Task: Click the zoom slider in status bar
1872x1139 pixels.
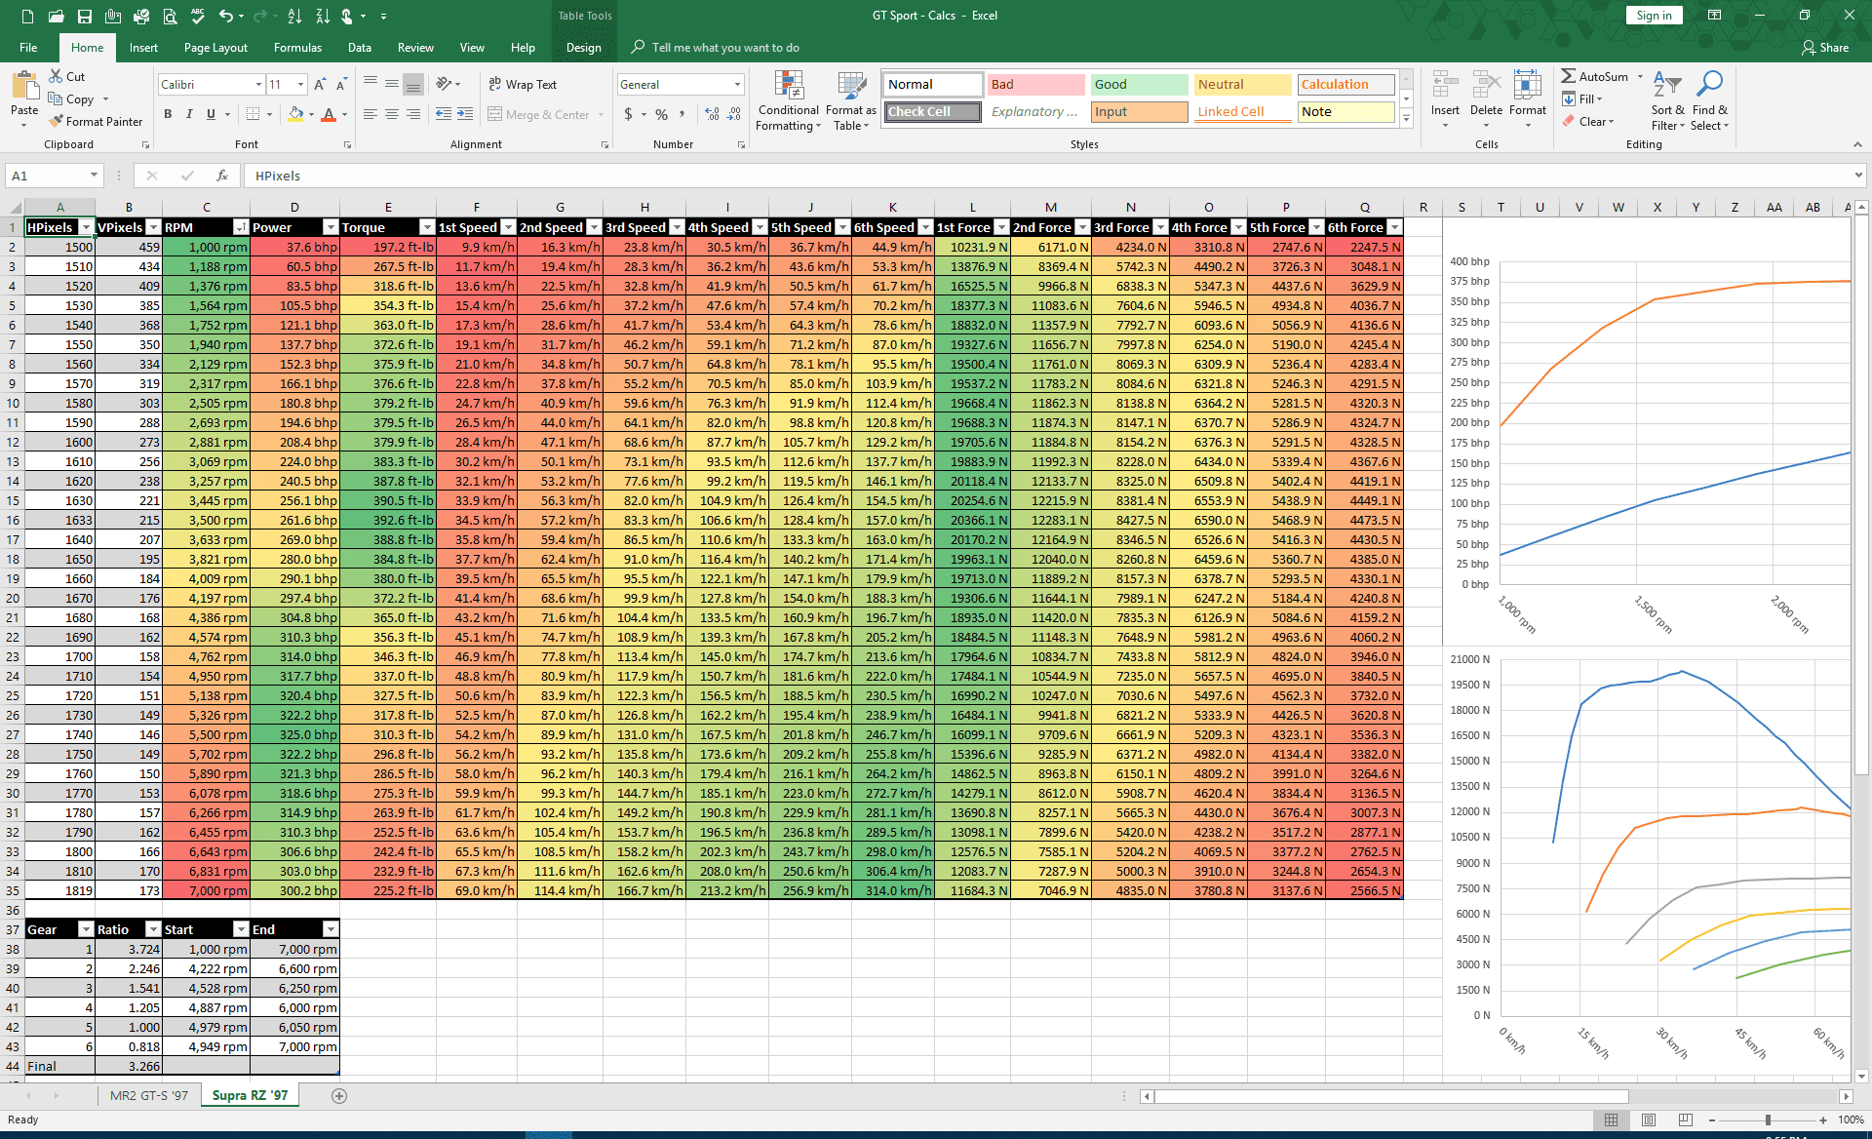Action: (1768, 1119)
